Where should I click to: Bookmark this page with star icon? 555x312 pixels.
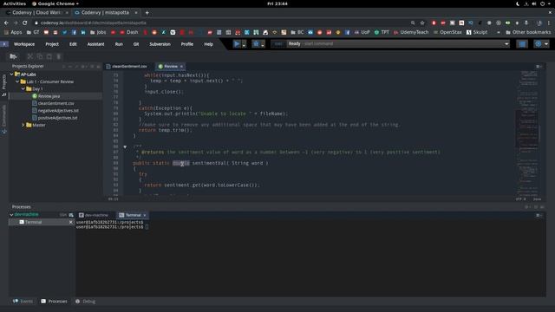click(422, 23)
